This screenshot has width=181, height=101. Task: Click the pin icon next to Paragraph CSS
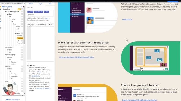[49, 24]
